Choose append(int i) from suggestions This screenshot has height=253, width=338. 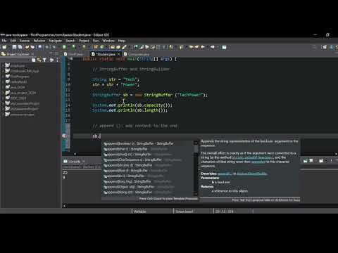148,176
